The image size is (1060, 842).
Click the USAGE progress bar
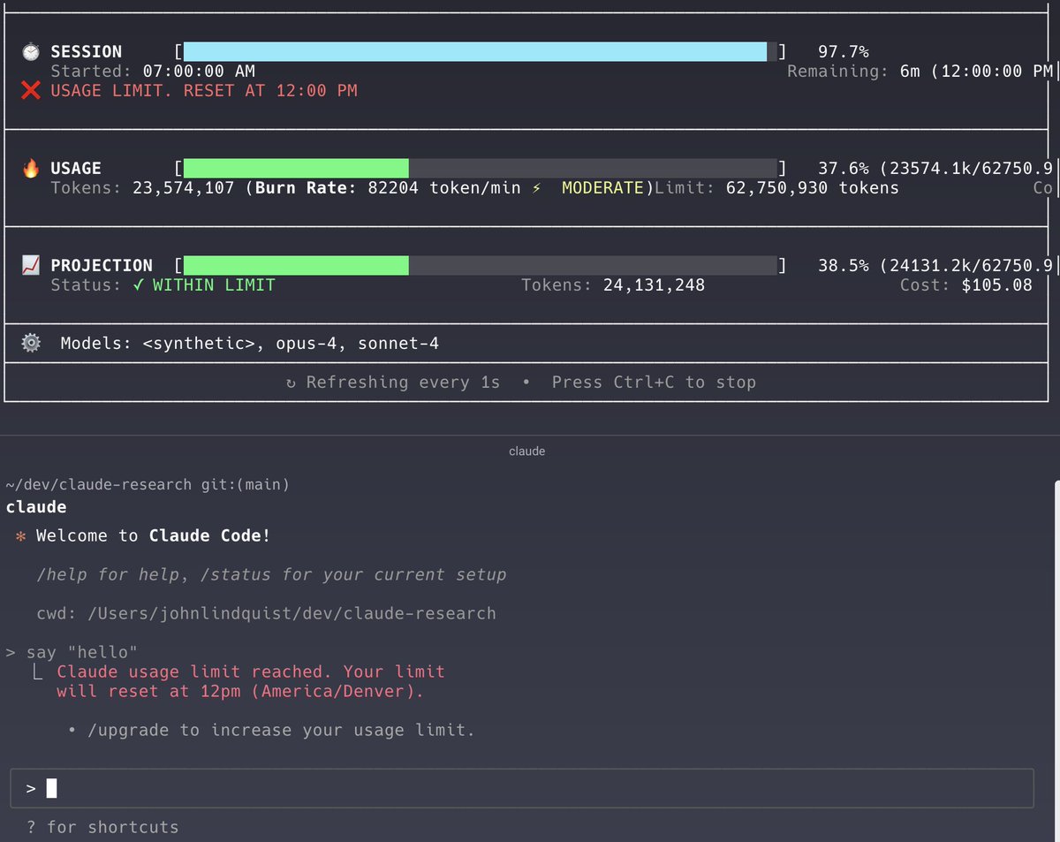pyautogui.click(x=480, y=168)
